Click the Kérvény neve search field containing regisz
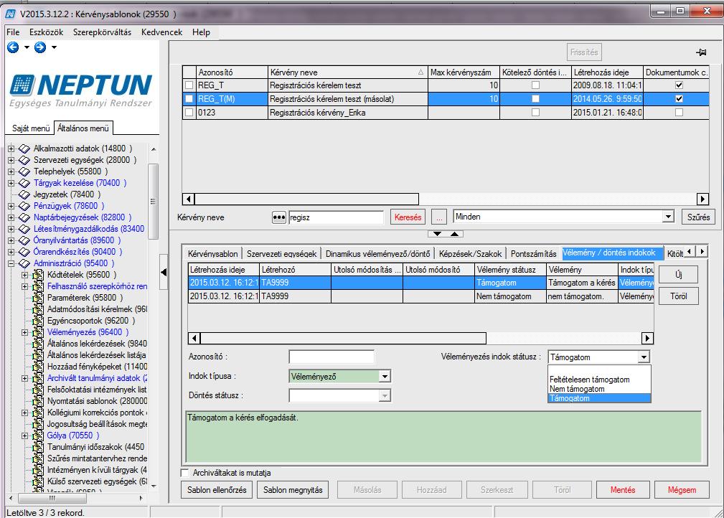 (x=336, y=217)
